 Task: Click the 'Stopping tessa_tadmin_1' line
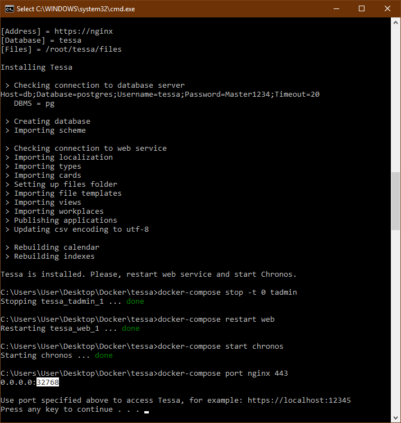(72, 301)
